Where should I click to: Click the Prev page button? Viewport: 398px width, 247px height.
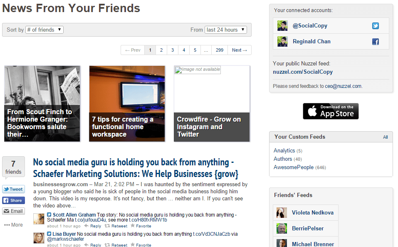133,50
